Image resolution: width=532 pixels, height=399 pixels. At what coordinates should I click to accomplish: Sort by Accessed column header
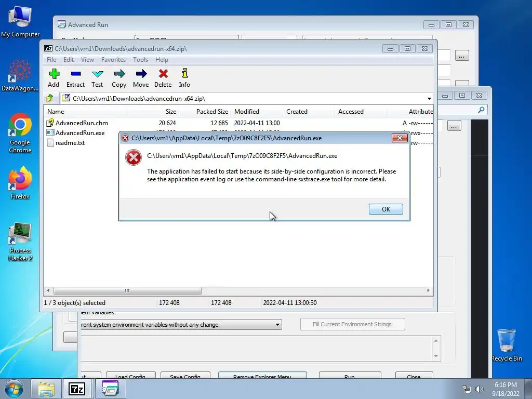point(361,112)
